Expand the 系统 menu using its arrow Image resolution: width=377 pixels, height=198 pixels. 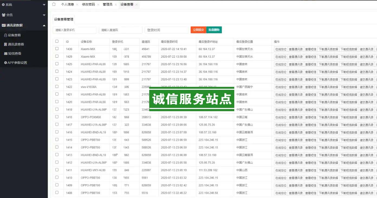pos(44,5)
